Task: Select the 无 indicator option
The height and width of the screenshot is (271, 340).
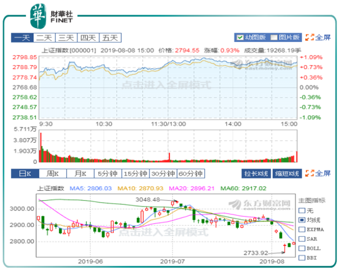Action: (x=302, y=211)
